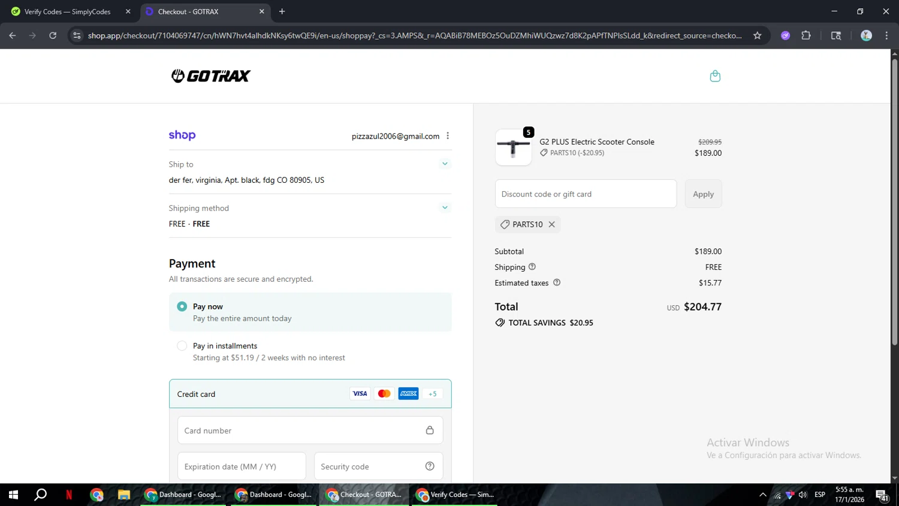
Task: Click the American Express icon
Action: coord(409,394)
